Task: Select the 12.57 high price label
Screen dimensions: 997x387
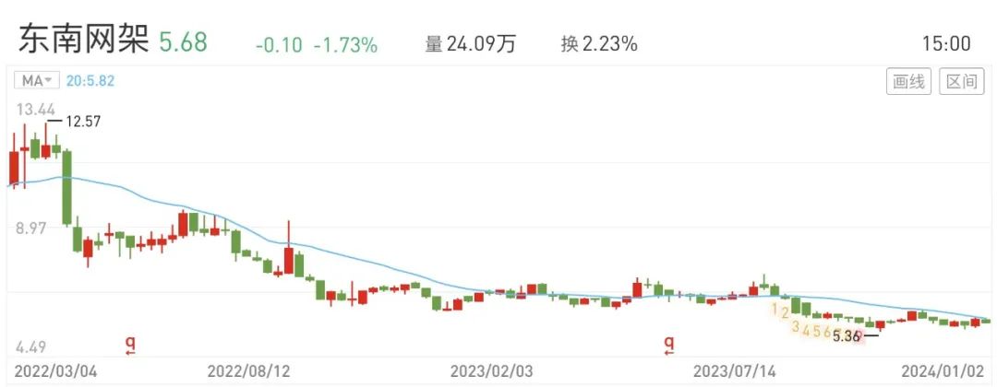Action: [x=83, y=122]
